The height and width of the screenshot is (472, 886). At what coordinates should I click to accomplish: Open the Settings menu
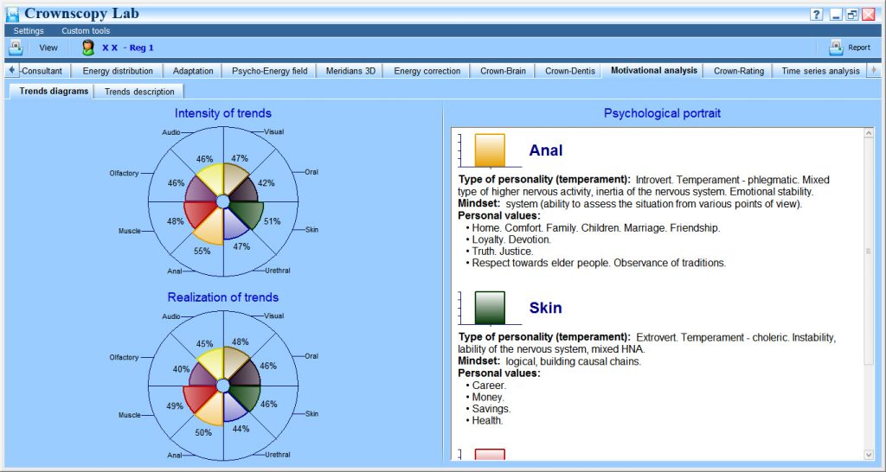(x=29, y=31)
